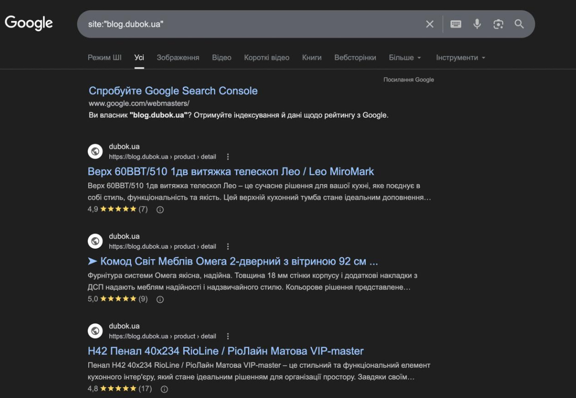This screenshot has width=576, height=398.
Task: Start voice search with microphone icon
Action: (x=477, y=24)
